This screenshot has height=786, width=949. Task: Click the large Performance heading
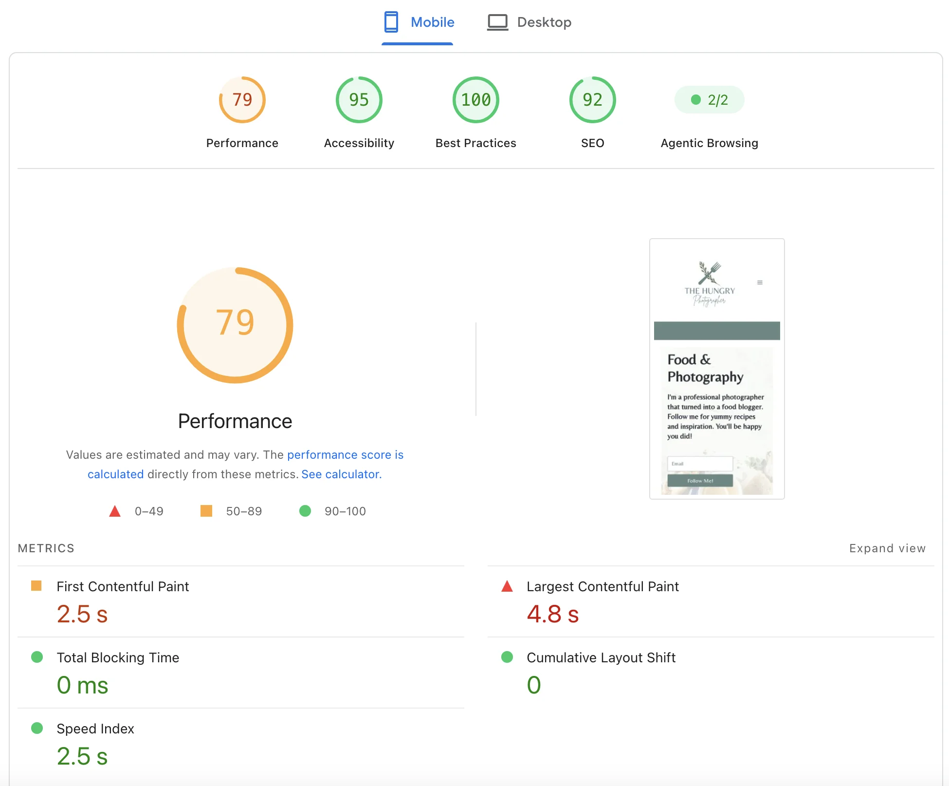pos(235,421)
